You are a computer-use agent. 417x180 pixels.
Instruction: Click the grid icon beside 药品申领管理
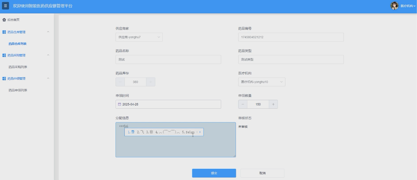[4, 79]
